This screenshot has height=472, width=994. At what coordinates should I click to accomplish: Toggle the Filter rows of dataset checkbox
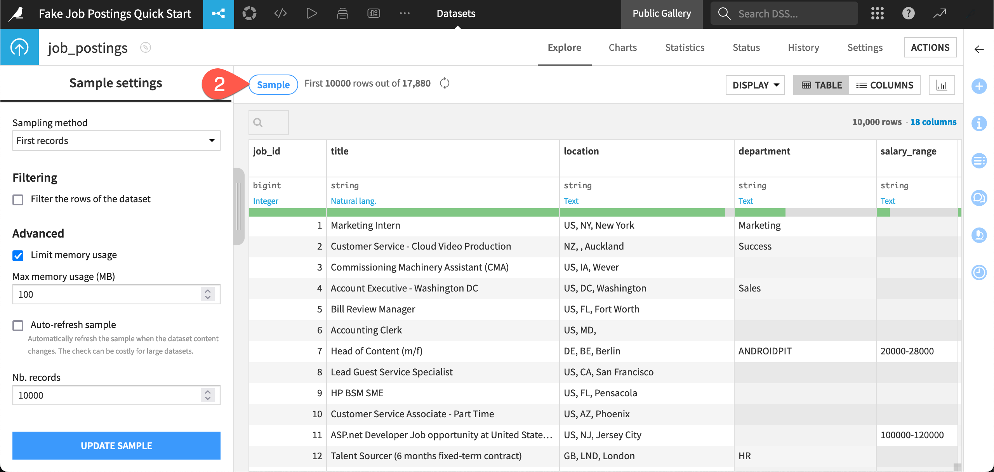click(x=18, y=199)
